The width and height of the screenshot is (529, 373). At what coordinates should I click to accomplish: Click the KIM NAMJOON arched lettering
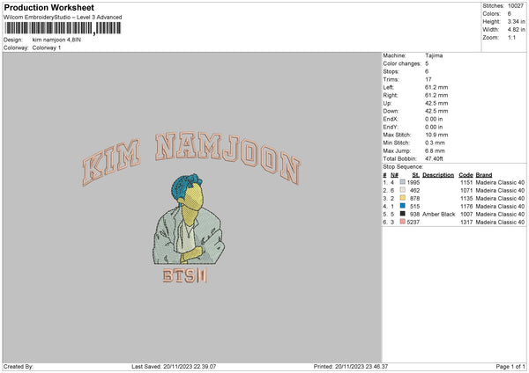[x=191, y=159]
